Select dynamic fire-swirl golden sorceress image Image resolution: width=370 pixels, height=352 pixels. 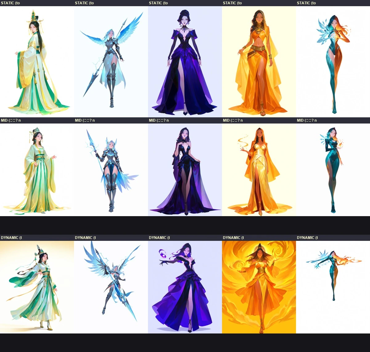[259, 287]
